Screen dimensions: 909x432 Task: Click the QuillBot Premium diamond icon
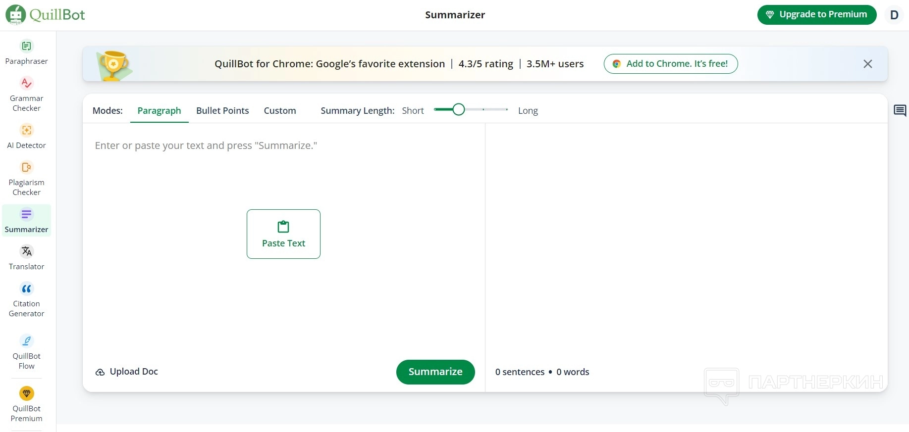[26, 393]
